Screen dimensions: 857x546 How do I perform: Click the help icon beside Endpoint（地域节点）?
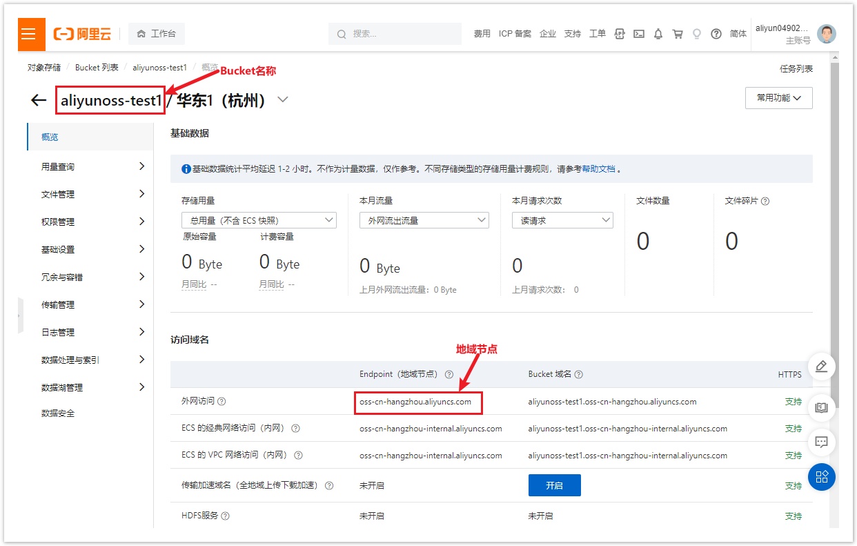(449, 375)
